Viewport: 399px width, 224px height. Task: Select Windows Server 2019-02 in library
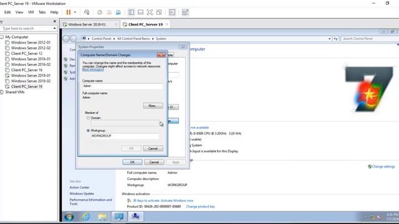[x=31, y=81]
